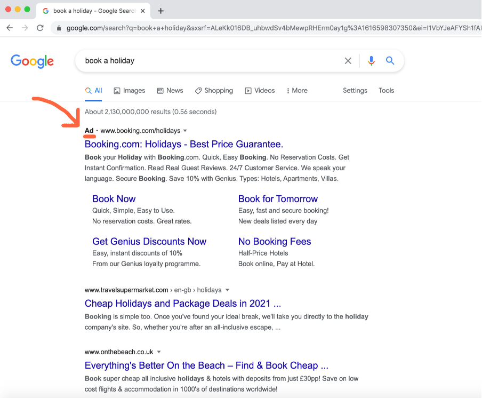Switch to the Images tab
The width and height of the screenshot is (482, 398).
pyautogui.click(x=129, y=91)
